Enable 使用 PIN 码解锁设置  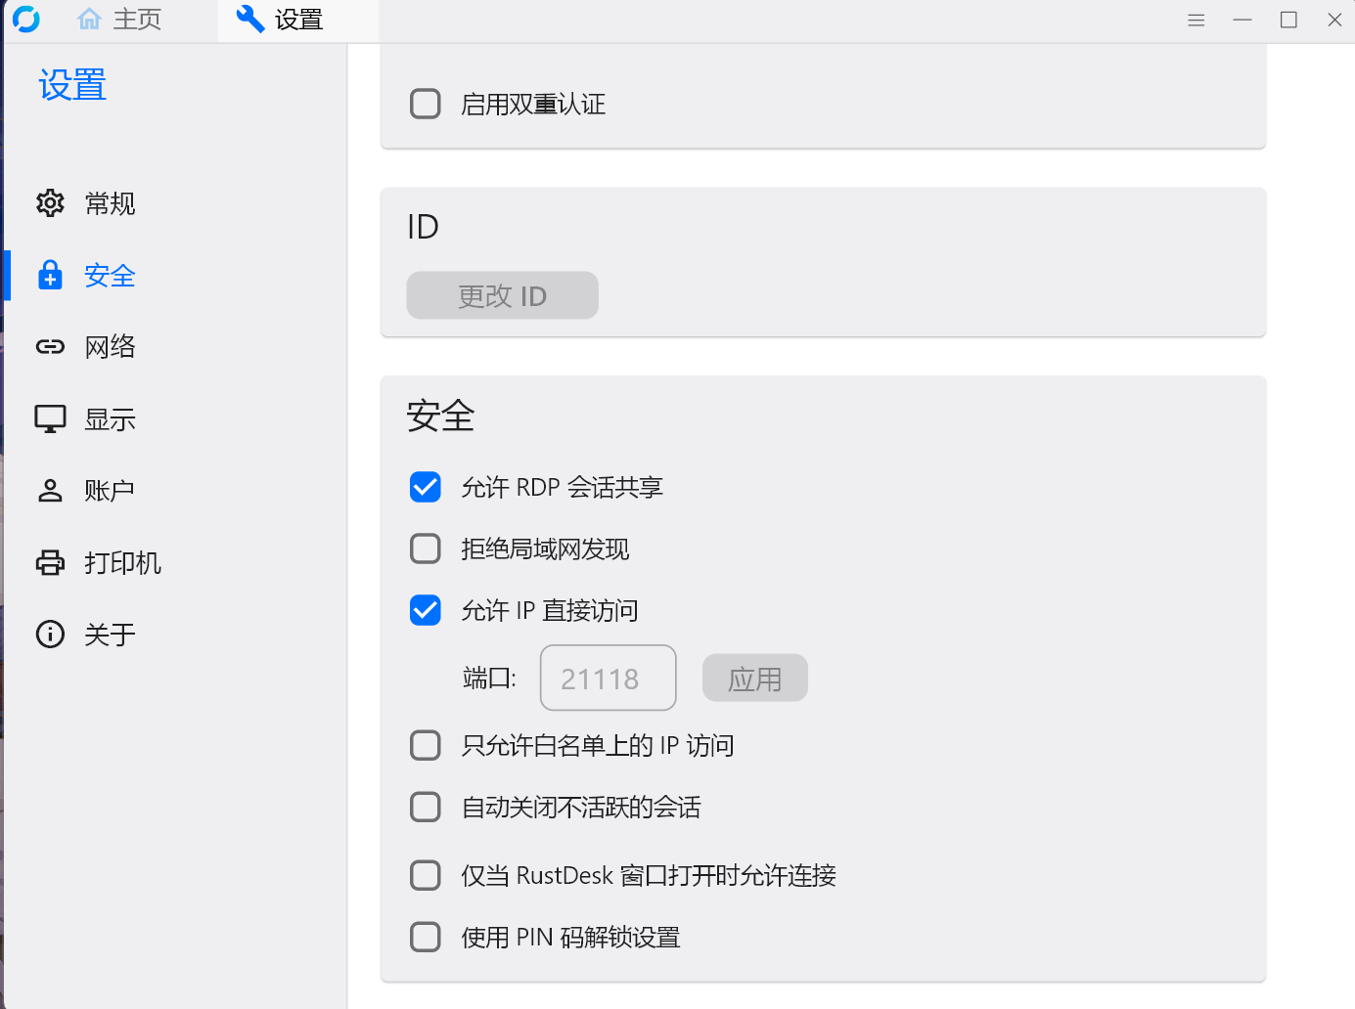pos(425,937)
